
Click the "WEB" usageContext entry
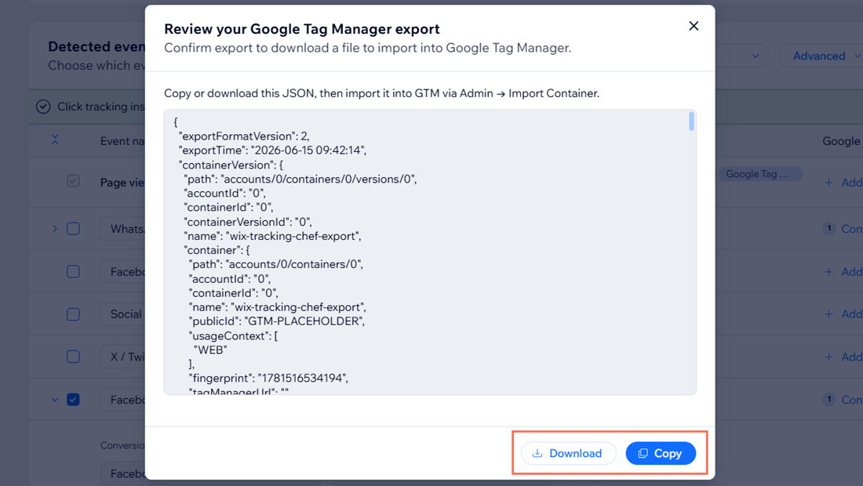click(210, 350)
